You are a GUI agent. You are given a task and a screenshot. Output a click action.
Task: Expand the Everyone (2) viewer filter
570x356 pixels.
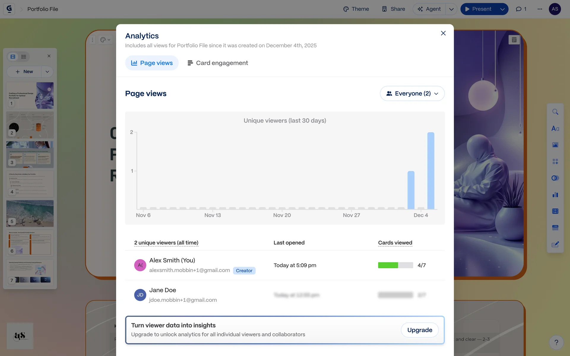[x=412, y=93]
